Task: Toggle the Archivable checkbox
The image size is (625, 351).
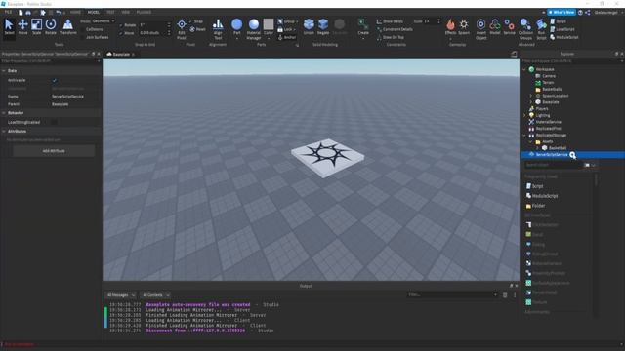Action: coord(55,80)
